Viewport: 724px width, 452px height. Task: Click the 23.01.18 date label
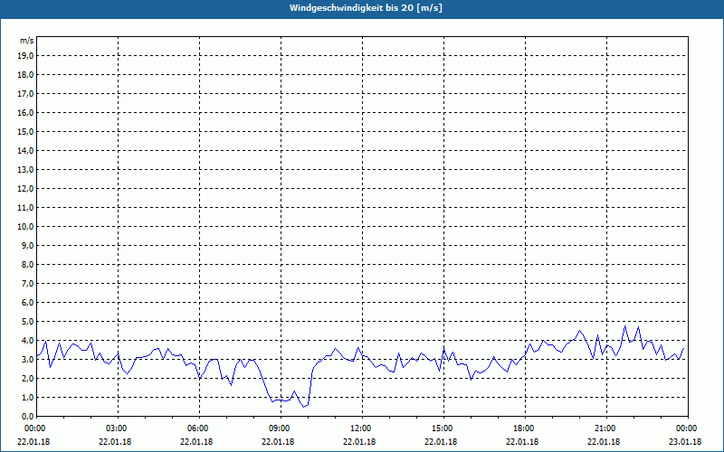tap(686, 443)
